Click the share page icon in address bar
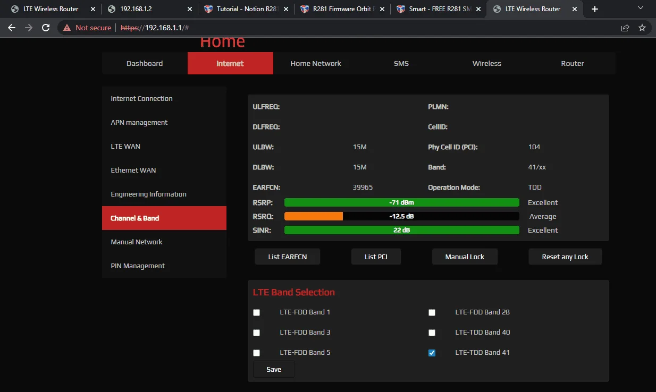This screenshot has width=656, height=392. (x=625, y=28)
